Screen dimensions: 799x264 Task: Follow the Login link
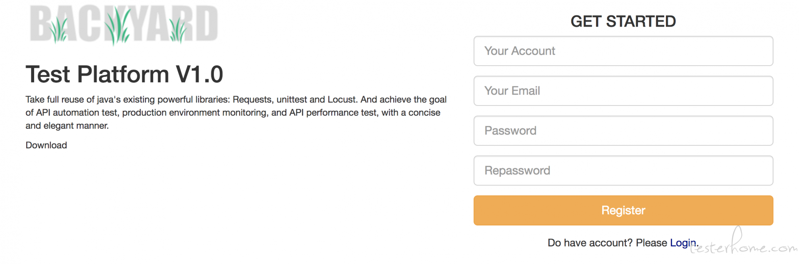click(683, 243)
